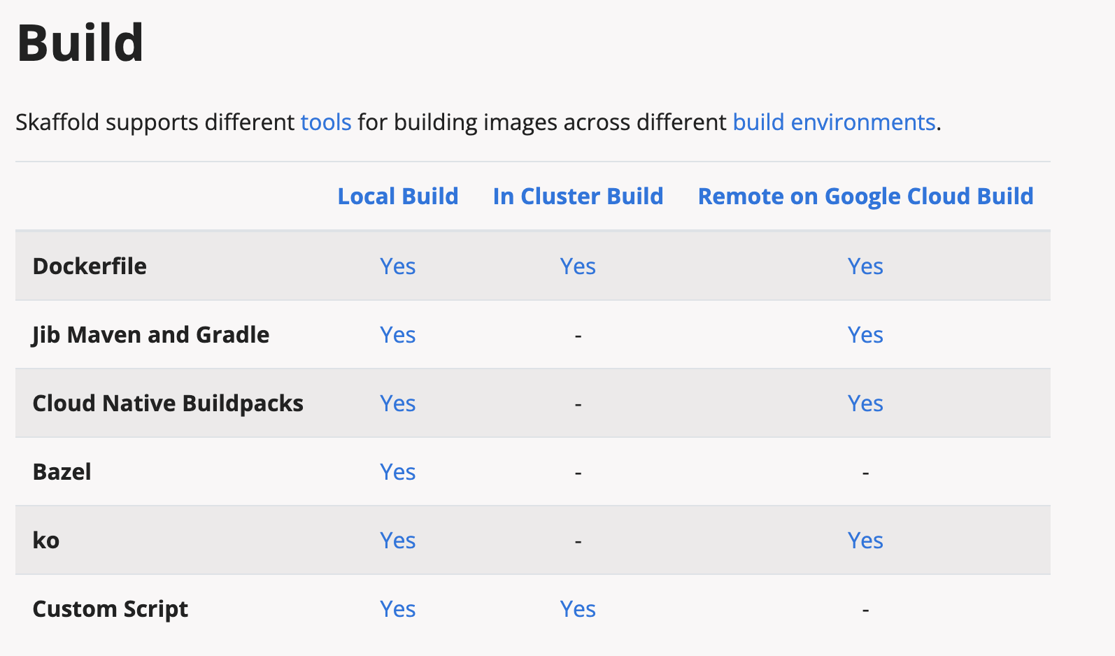
Task: Click Dockerfile's Local Build 'Yes' link
Action: click(398, 266)
